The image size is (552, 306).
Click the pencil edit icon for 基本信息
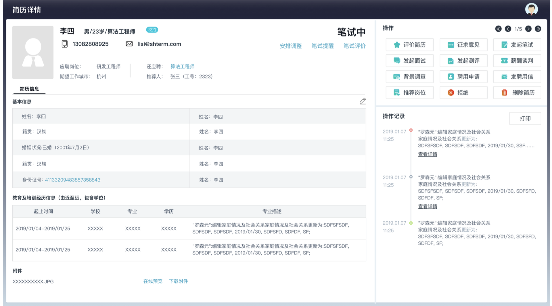pos(363,101)
